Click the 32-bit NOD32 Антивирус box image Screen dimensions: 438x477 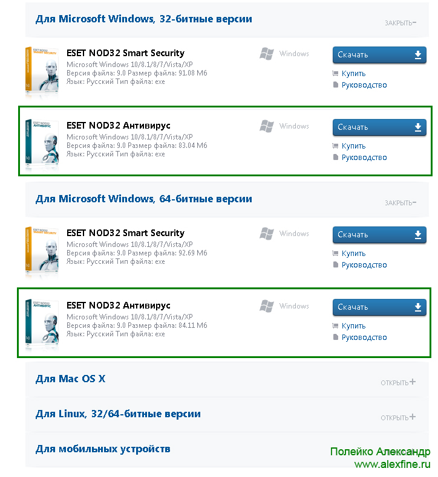(x=42, y=142)
